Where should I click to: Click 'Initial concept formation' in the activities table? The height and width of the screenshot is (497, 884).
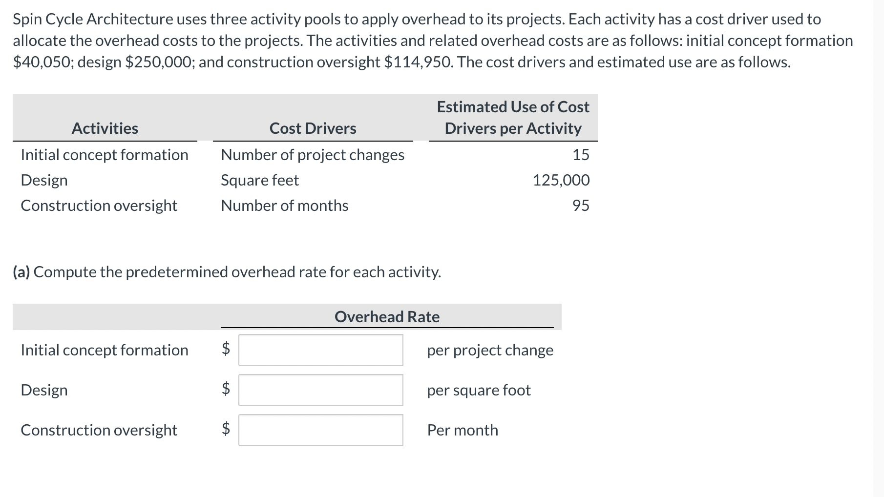(x=105, y=155)
